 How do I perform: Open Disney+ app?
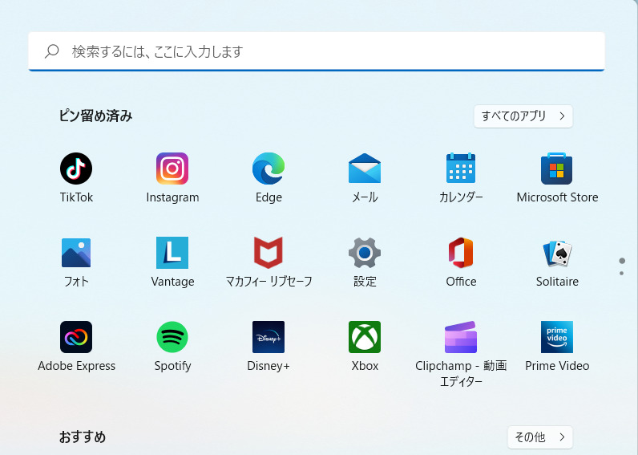click(269, 337)
